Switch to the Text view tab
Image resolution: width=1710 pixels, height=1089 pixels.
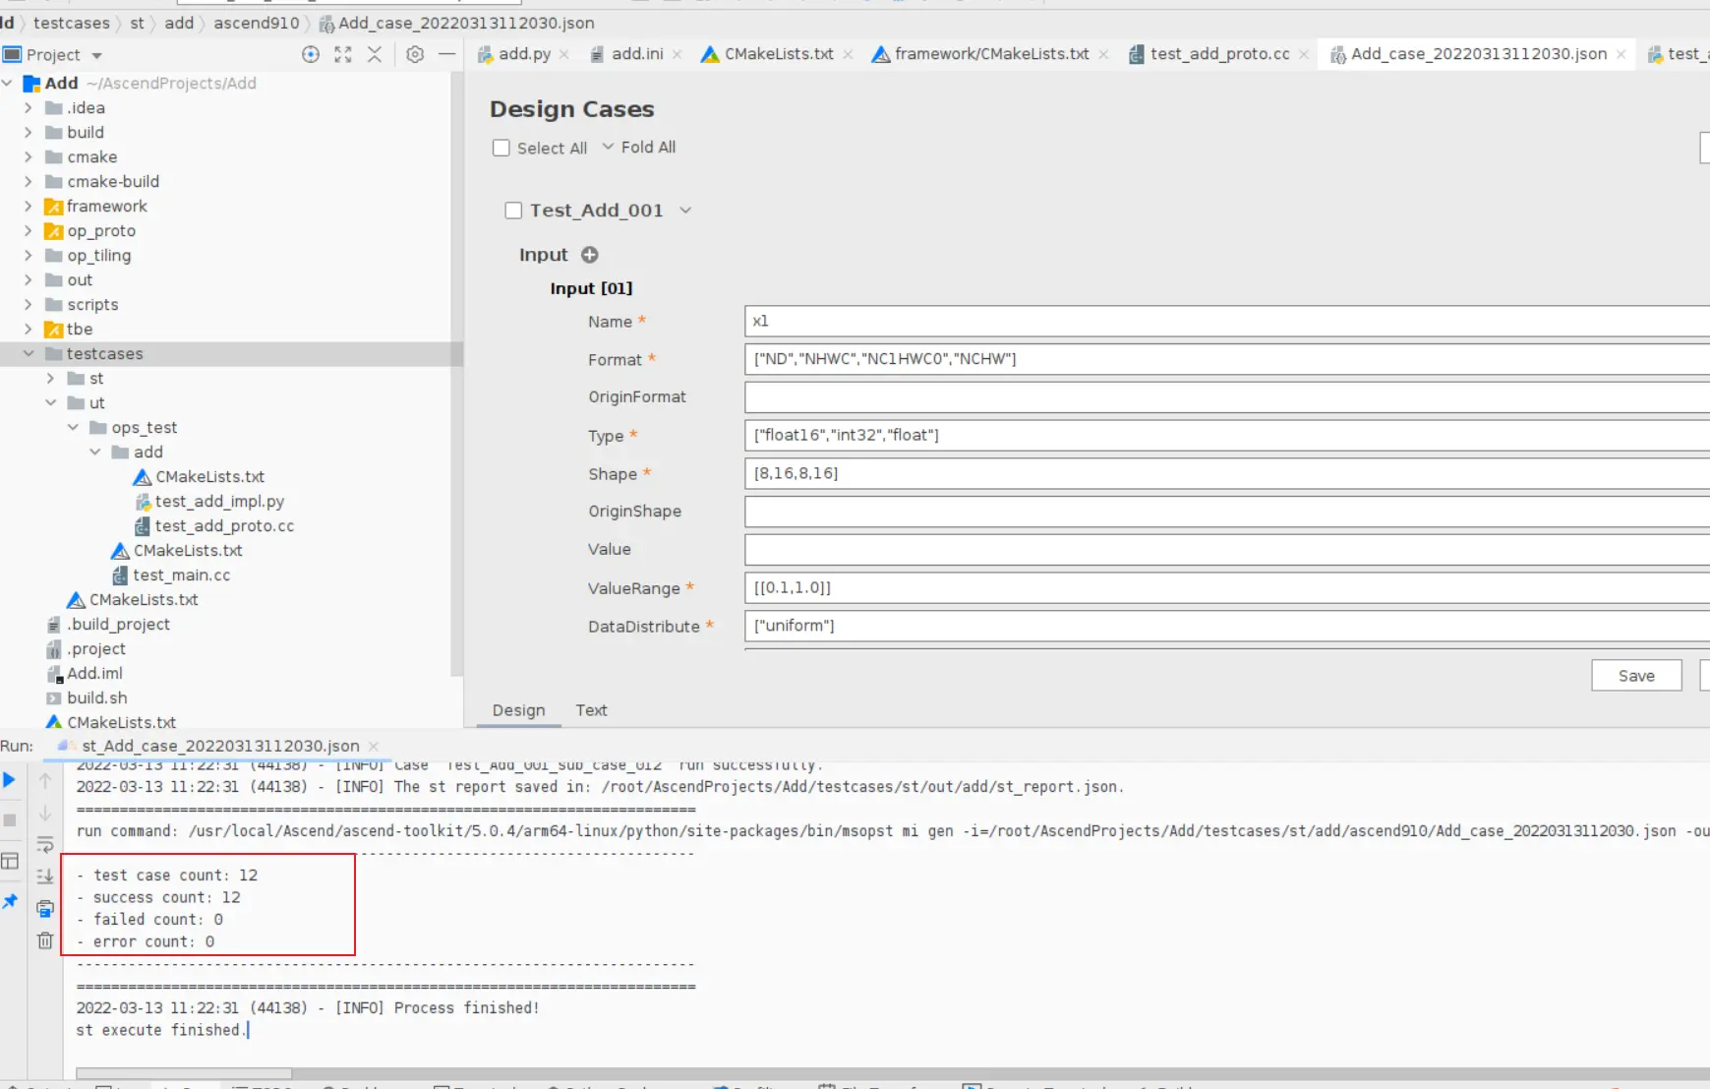click(x=591, y=710)
